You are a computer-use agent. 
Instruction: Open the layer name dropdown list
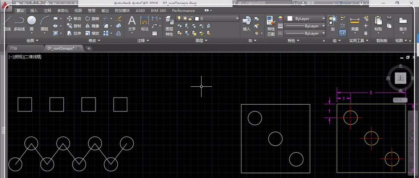coord(237,19)
